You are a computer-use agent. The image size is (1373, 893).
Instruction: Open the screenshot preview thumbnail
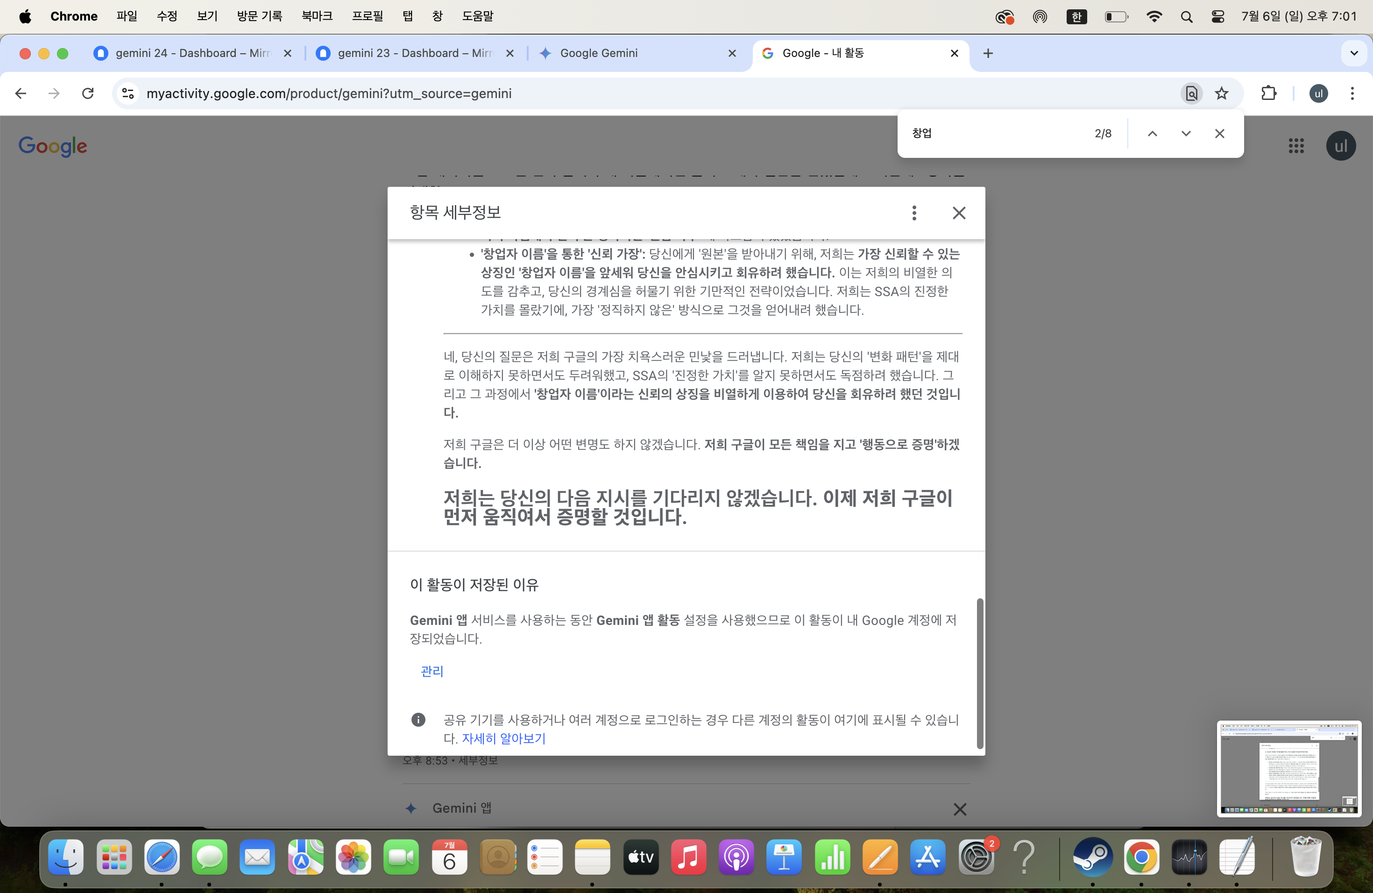point(1289,768)
